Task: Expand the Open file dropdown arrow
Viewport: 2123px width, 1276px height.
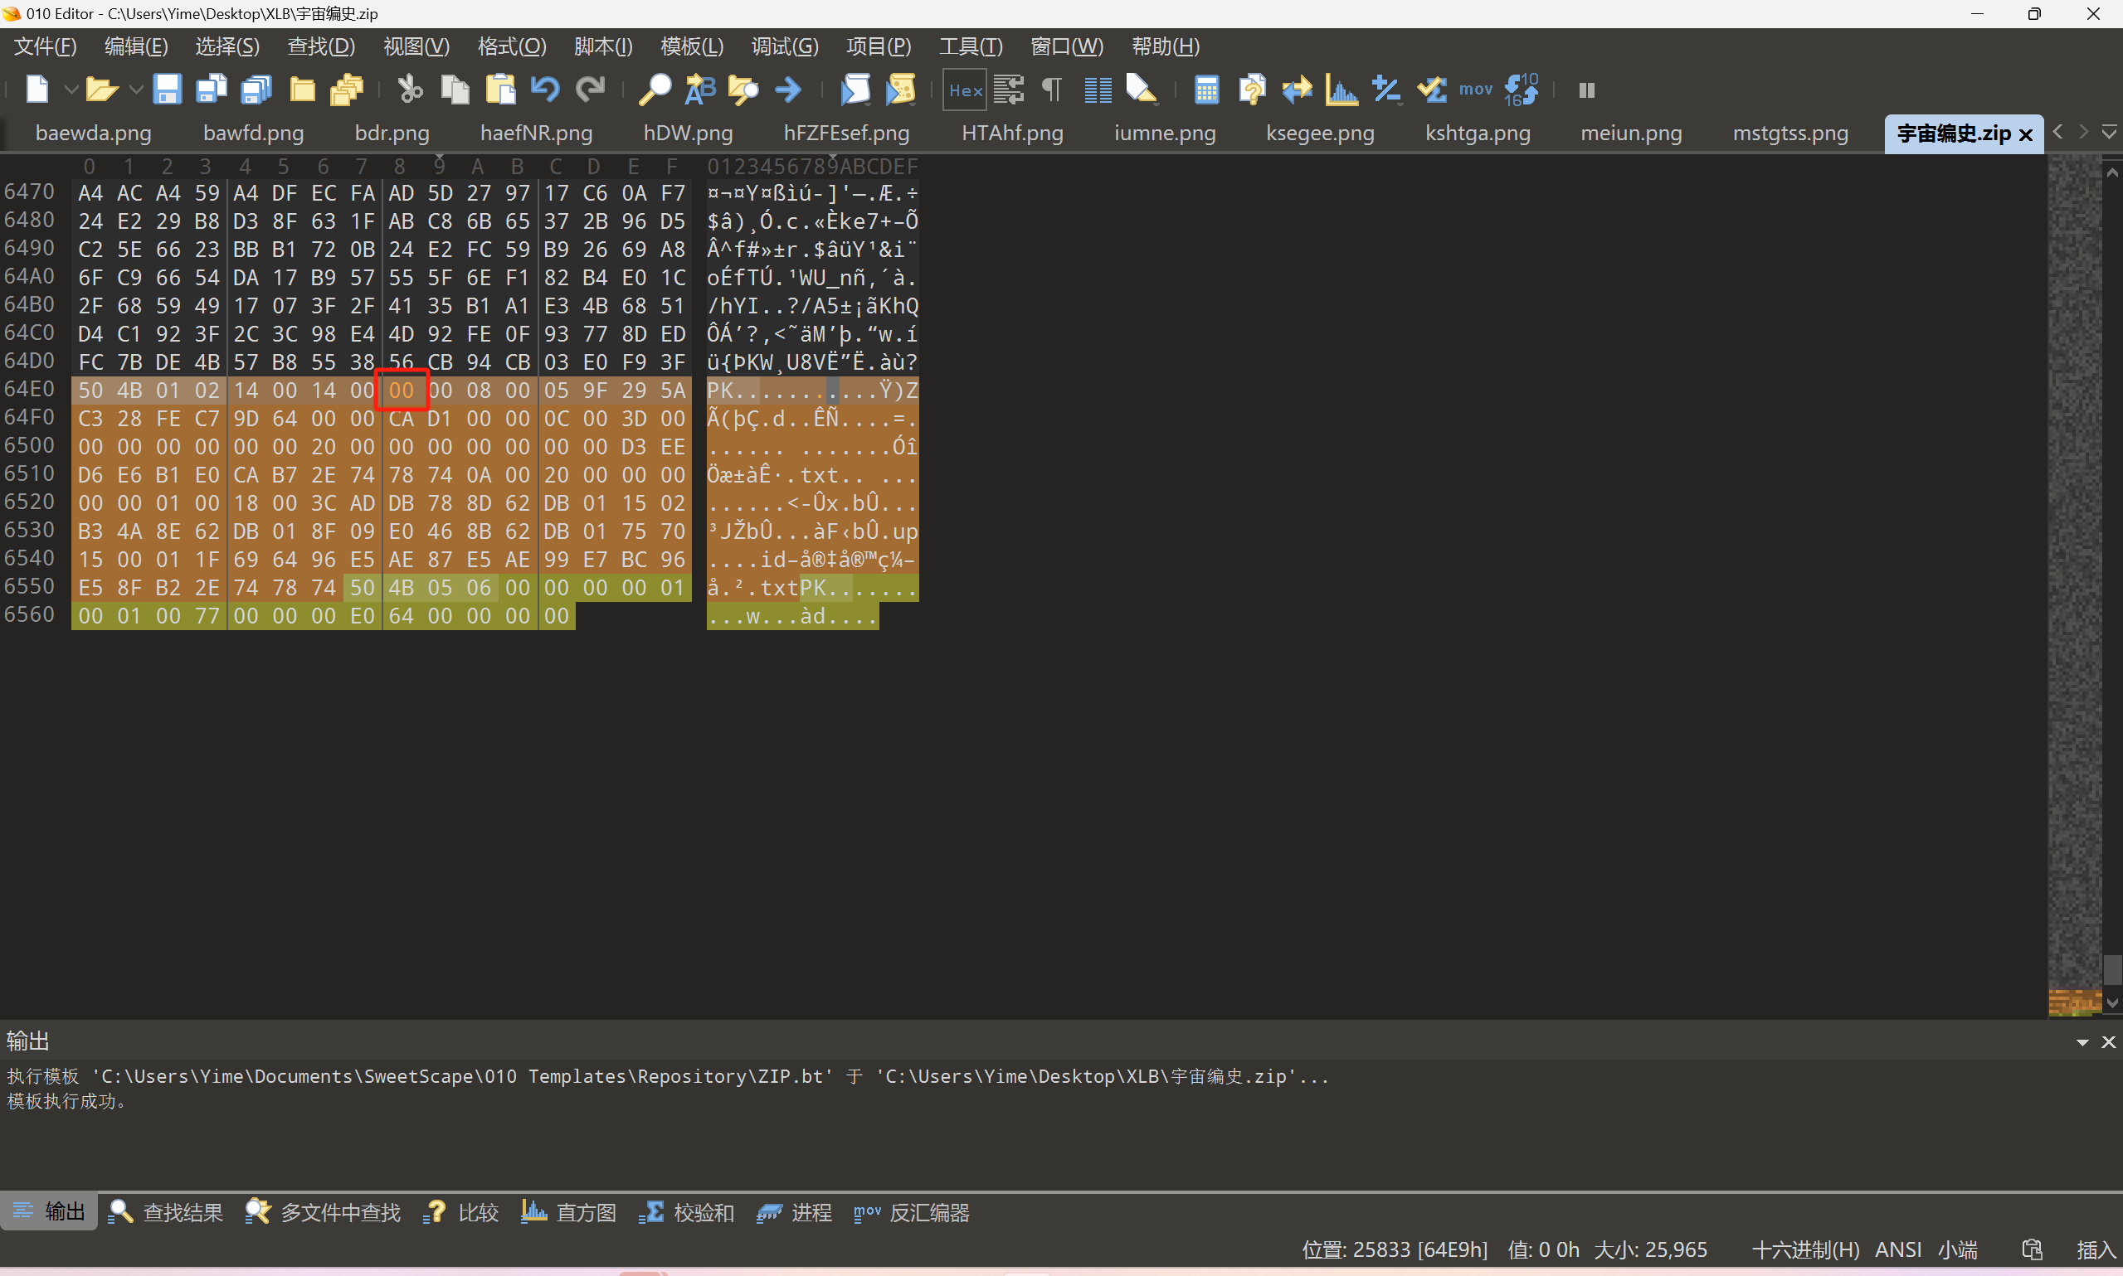Action: click(135, 90)
